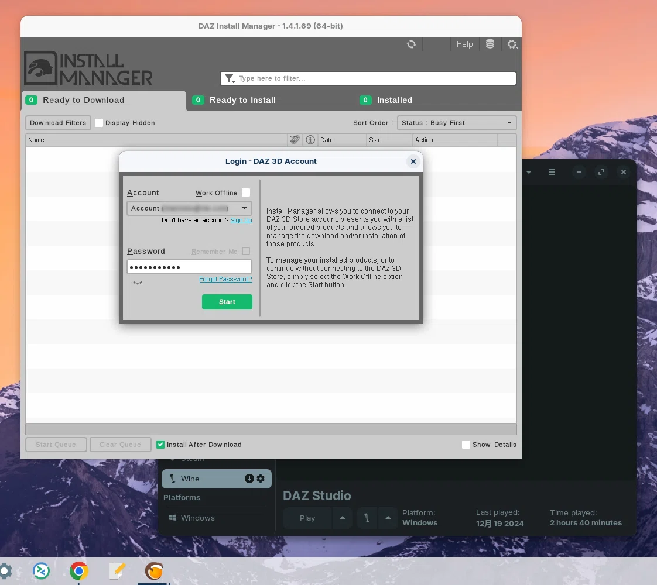Screen dimensions: 657x585
Task: Click the Clear Queue button
Action: (120, 445)
